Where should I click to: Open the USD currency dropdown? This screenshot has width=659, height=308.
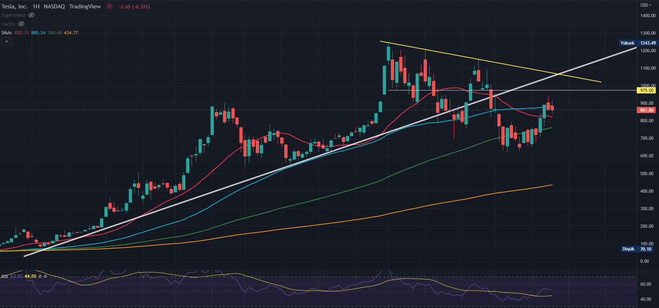pyautogui.click(x=645, y=5)
